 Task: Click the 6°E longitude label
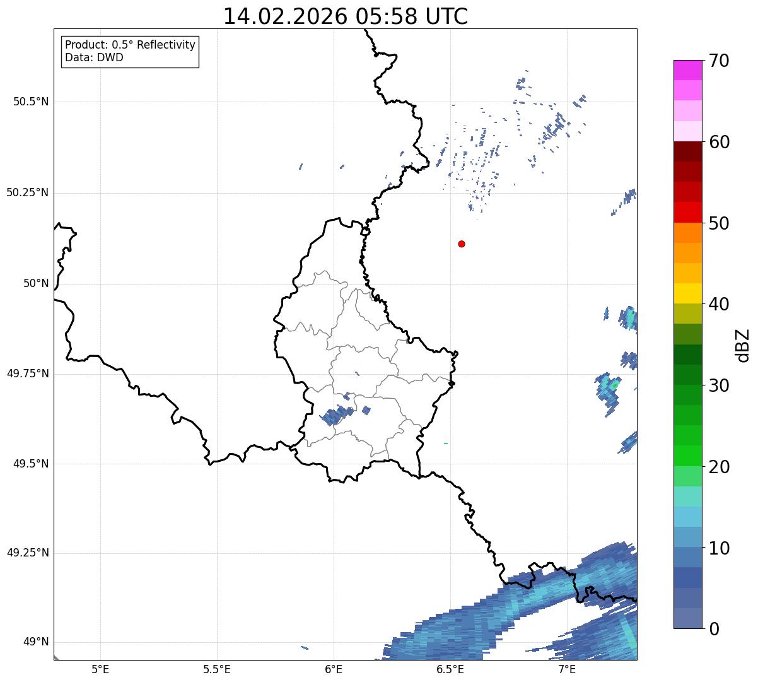334,669
